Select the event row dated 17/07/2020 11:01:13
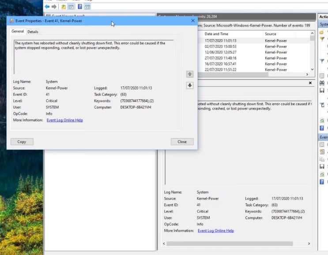Image resolution: width=328 pixels, height=255 pixels. coord(253,41)
